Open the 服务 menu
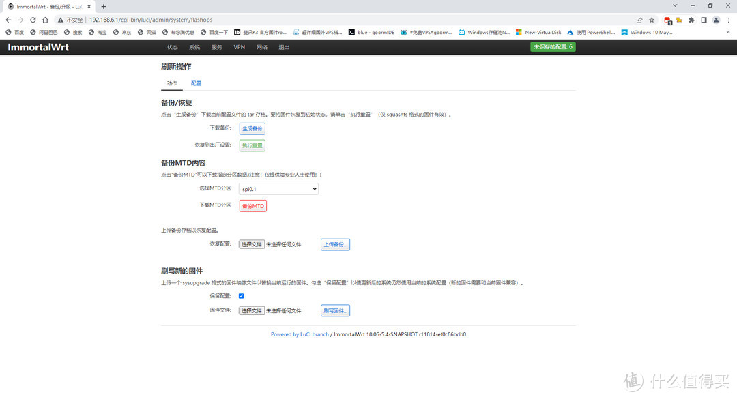This screenshot has width=737, height=399. 217,47
